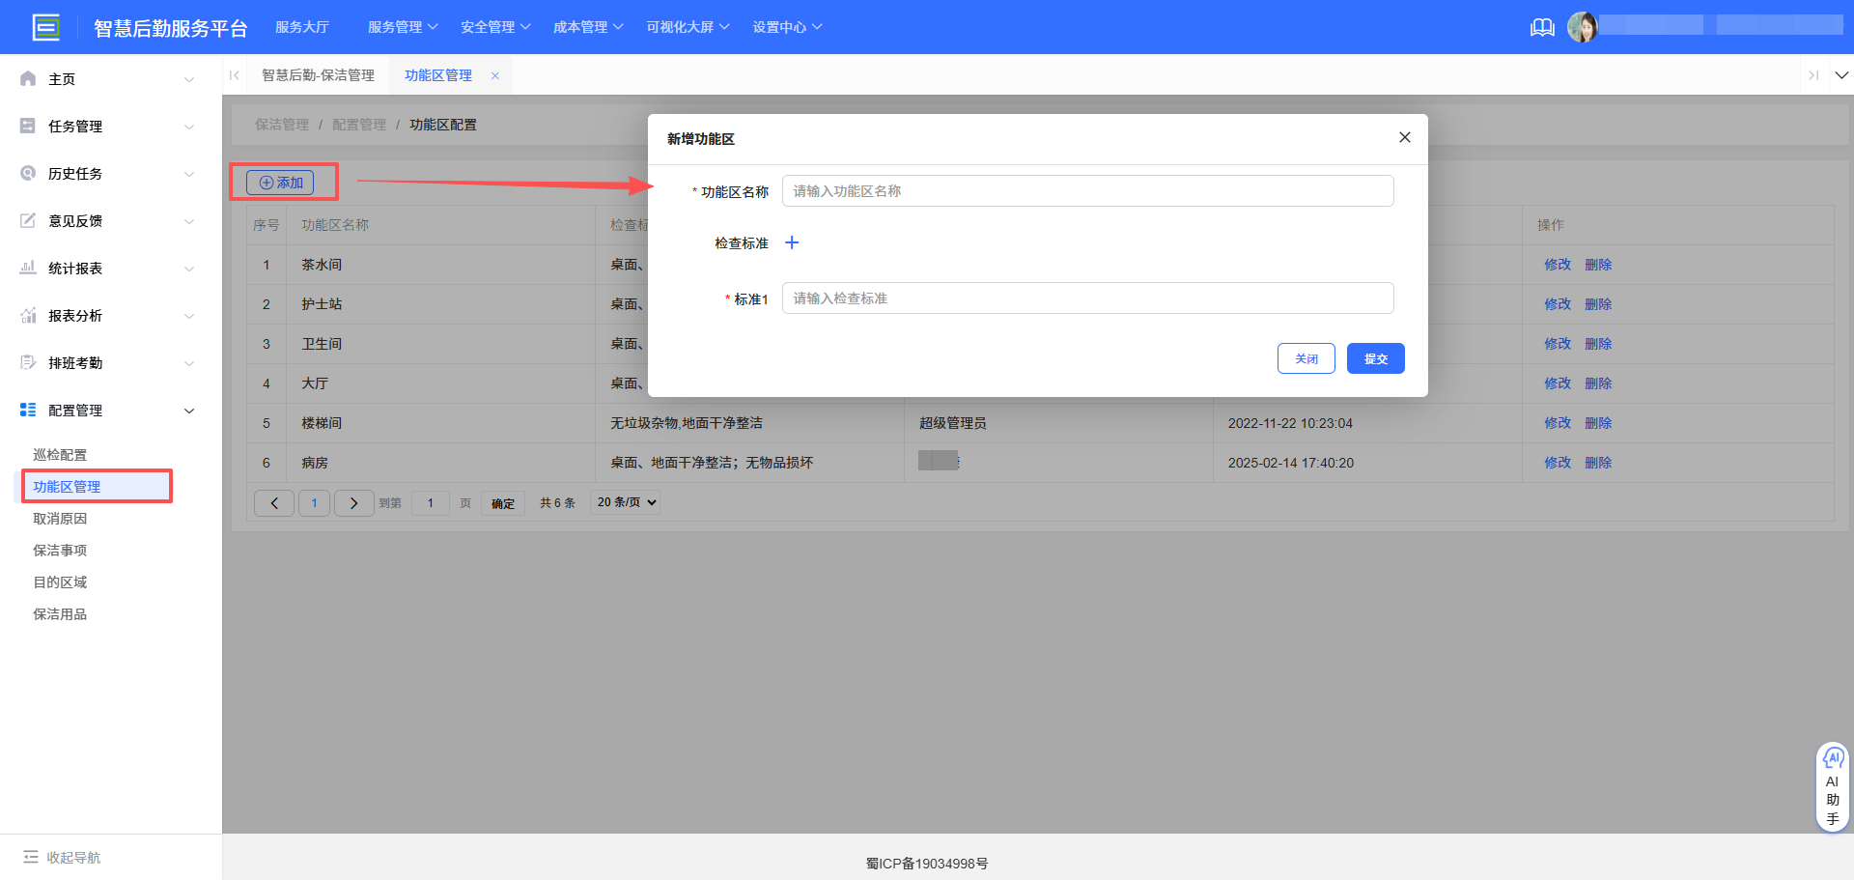Switch to the 功能区管理 tab
Image resolution: width=1854 pixels, height=880 pixels.
click(x=437, y=74)
